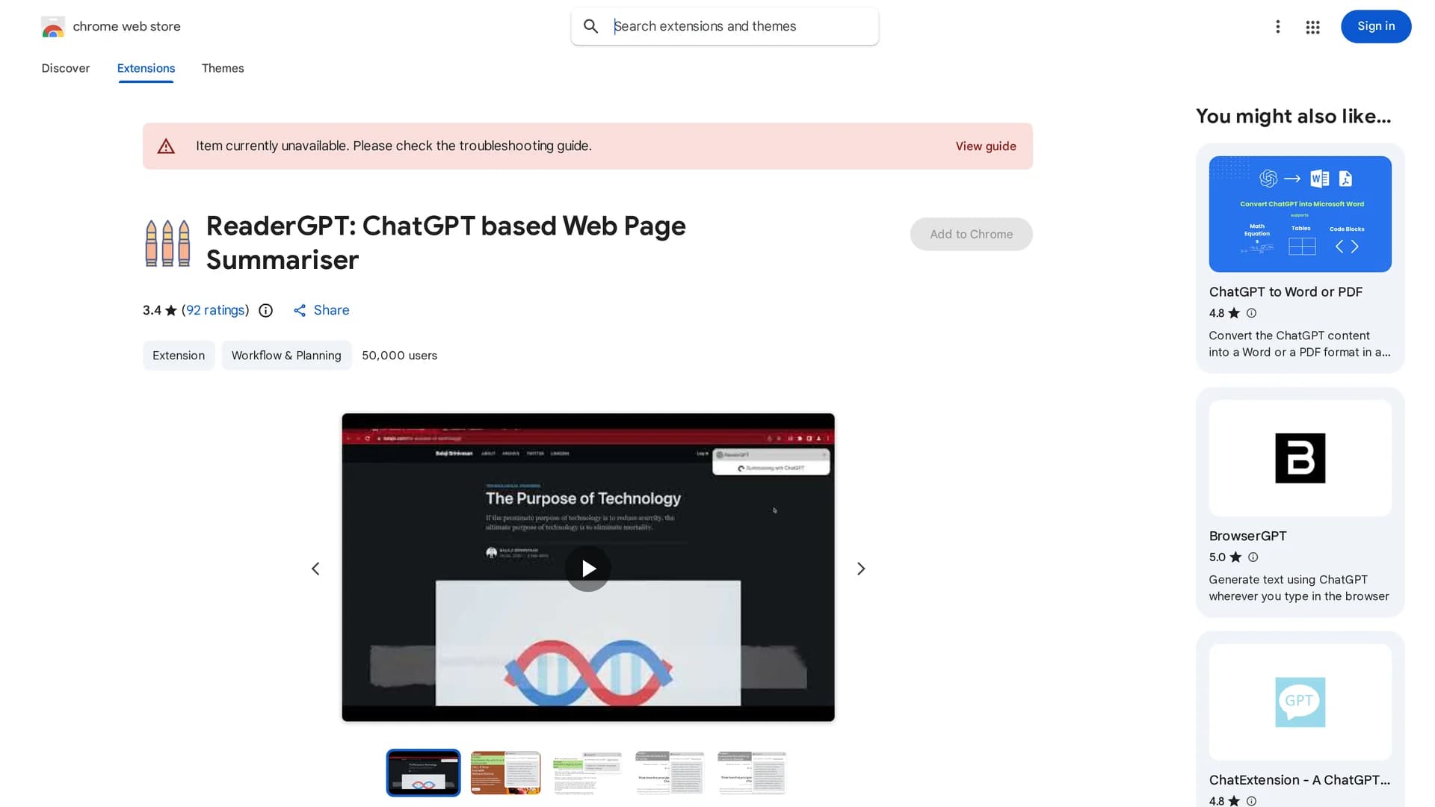Image resolution: width=1435 pixels, height=807 pixels.
Task: Click info icon beside ChatExtension 4.8 rating
Action: (x=1251, y=800)
